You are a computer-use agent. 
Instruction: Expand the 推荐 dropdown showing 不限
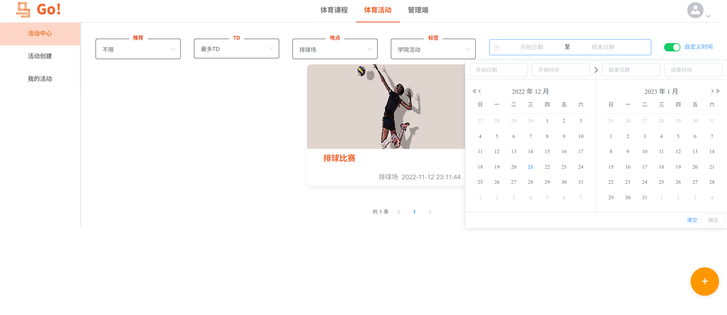(138, 49)
